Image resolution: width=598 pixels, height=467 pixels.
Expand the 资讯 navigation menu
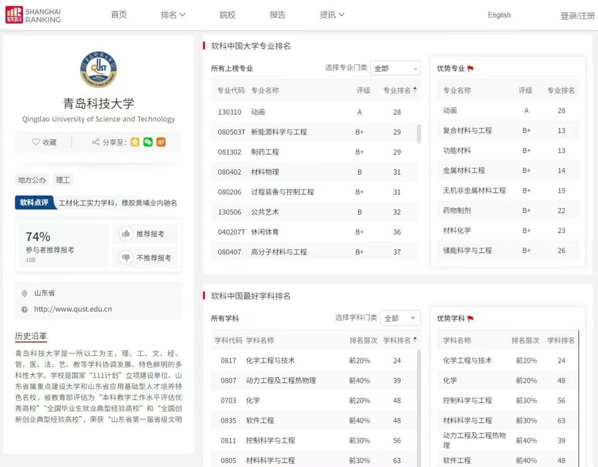point(332,15)
